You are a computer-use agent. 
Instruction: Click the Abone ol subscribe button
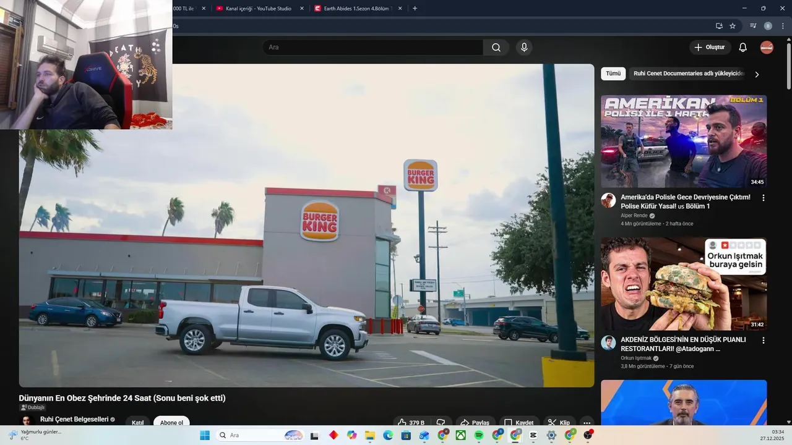pyautogui.click(x=171, y=422)
